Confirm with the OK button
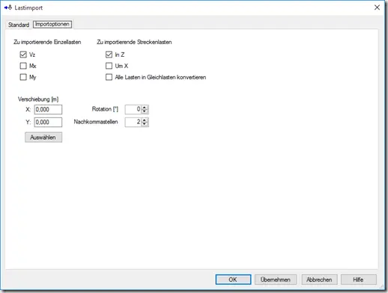 click(x=233, y=280)
